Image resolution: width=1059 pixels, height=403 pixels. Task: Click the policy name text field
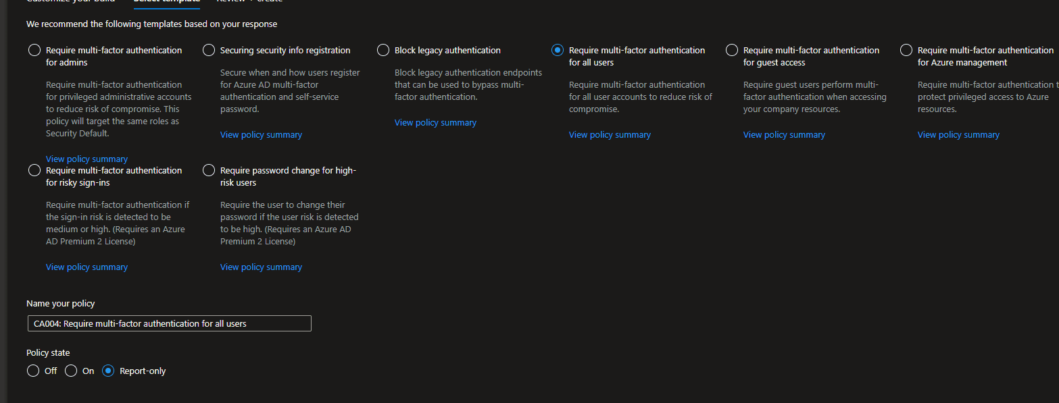(169, 323)
